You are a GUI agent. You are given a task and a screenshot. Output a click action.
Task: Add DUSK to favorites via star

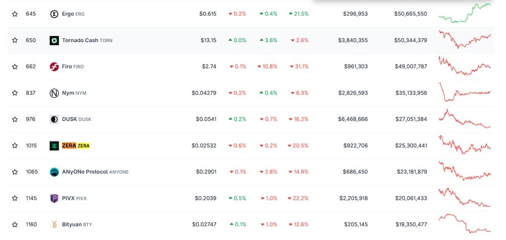[x=15, y=119]
